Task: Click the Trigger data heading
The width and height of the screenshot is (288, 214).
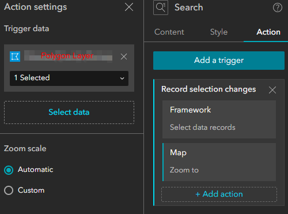Action: 26,29
